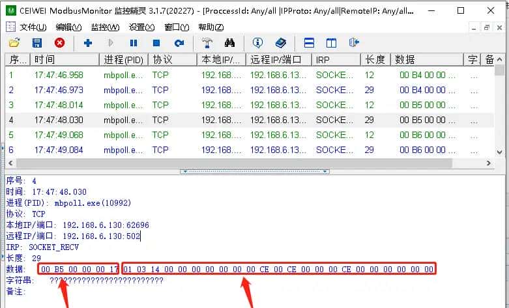Sort by the 协议 column header

[173, 60]
